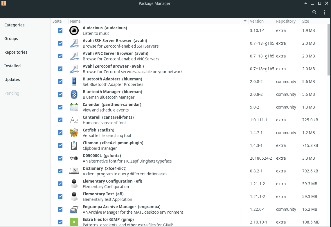The width and height of the screenshot is (331, 227).
Task: Click the Audacious application icon
Action: point(74,30)
